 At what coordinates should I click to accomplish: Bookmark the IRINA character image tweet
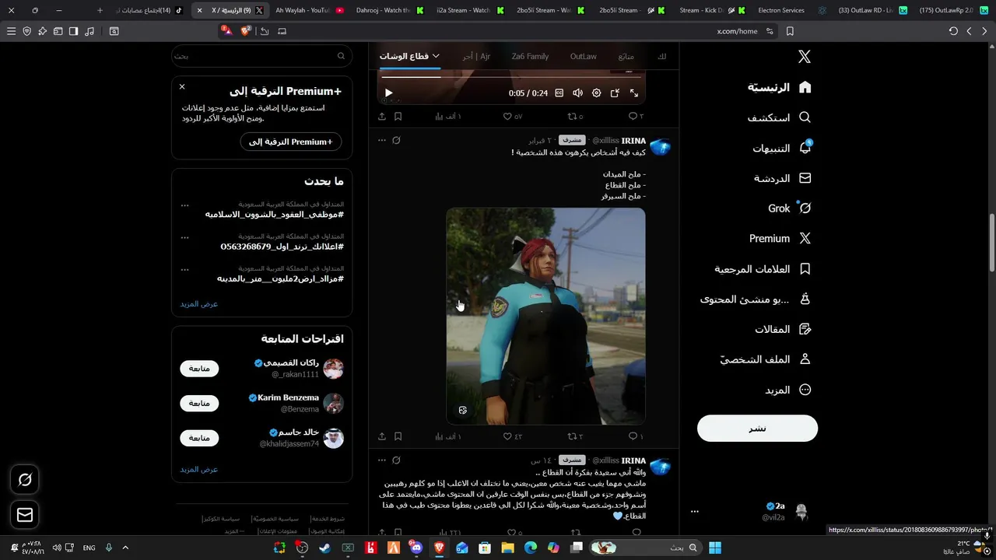point(398,436)
